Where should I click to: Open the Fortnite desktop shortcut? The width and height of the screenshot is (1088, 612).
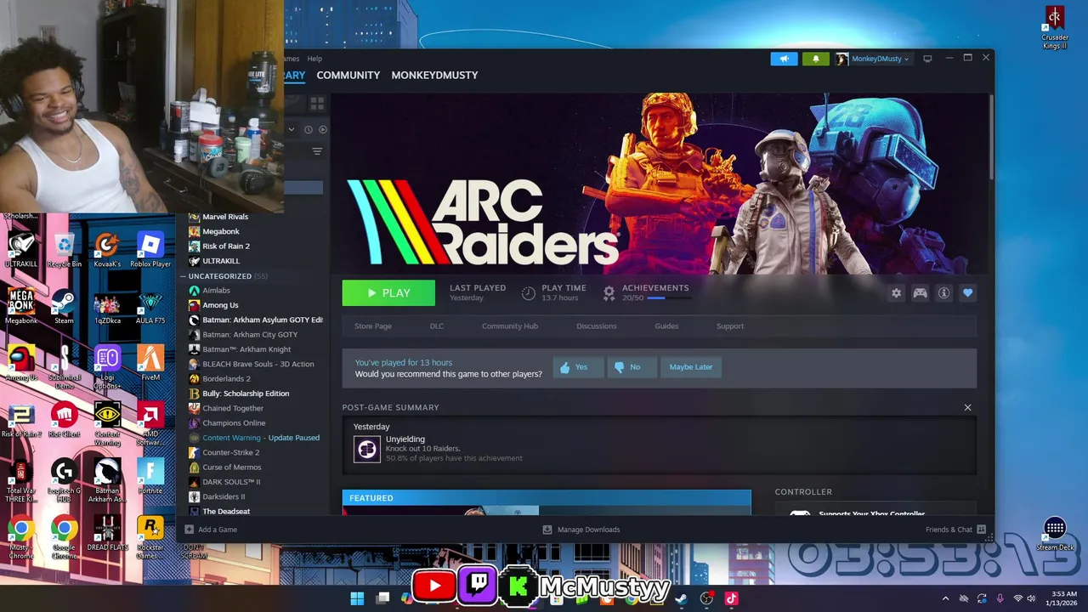[x=150, y=477]
